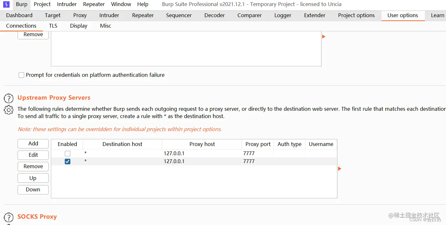Open the Project menu
The image size is (446, 225).
point(42,4)
